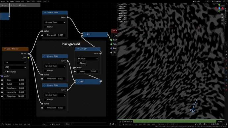Viewport: 228px width, 128px height.
Task: Enable Clamp on Greater Than node 0.600
Action: click(45, 70)
